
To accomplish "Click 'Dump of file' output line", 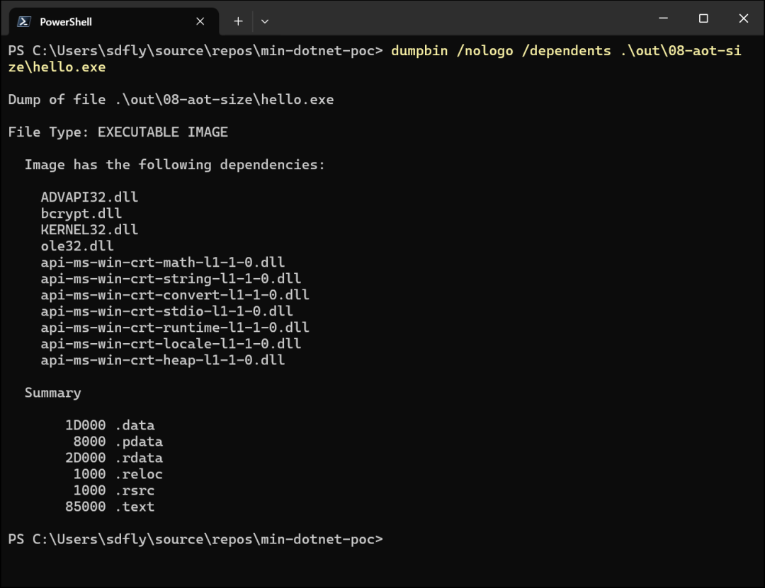I will [171, 100].
